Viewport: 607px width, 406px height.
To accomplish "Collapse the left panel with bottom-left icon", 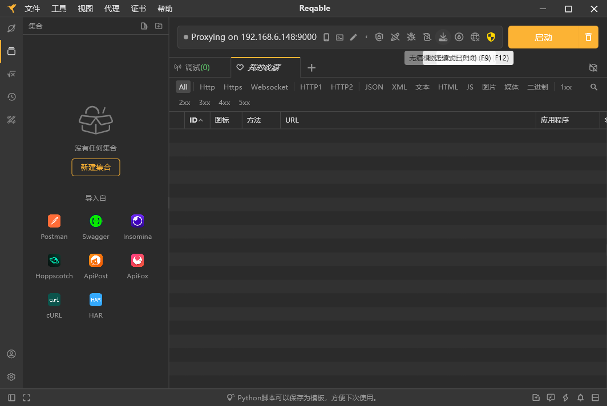I will click(11, 397).
